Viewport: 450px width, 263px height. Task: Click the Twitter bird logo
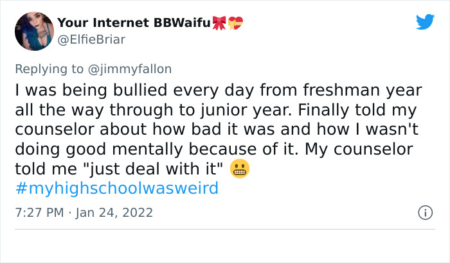425,22
